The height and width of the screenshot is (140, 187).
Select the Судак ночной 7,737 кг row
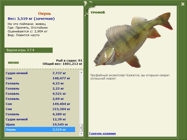(40, 73)
